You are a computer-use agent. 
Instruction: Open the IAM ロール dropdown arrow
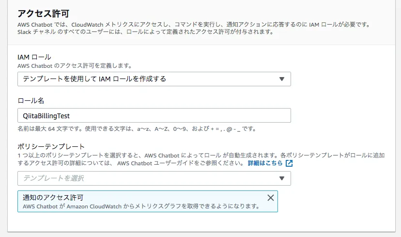[282, 79]
